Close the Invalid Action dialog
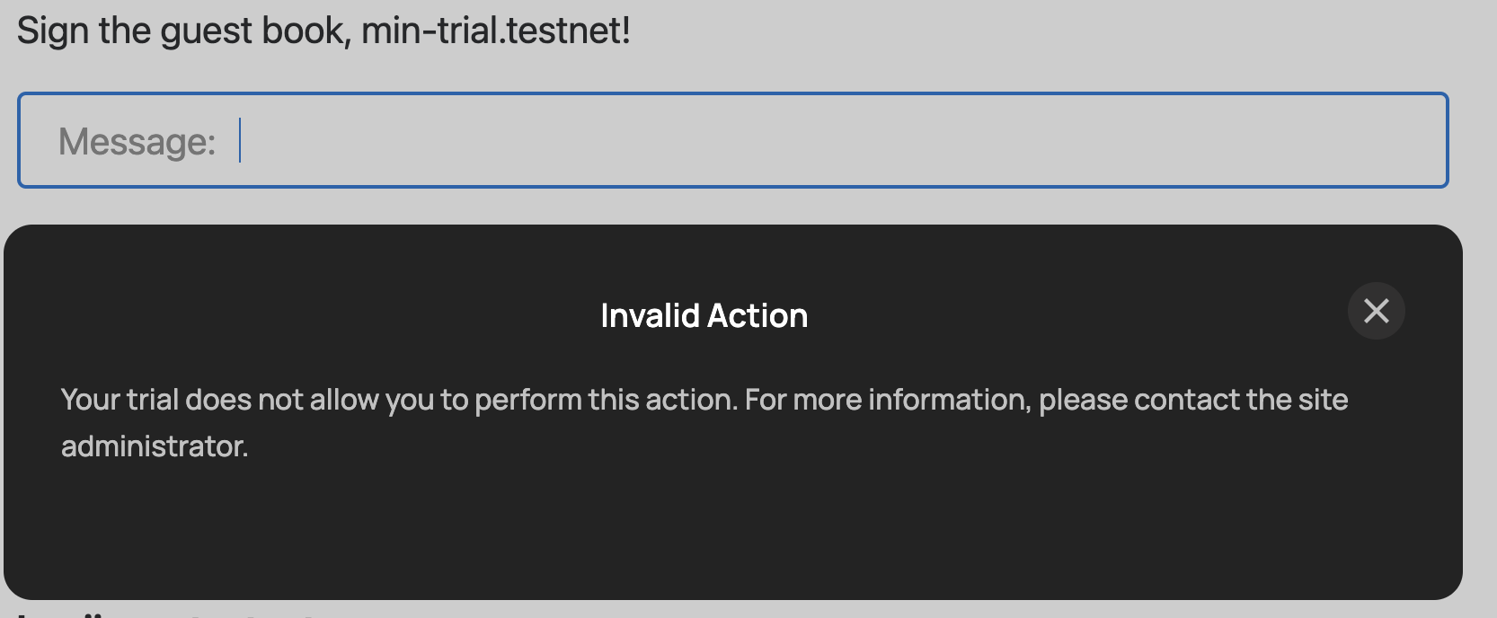 [x=1376, y=311]
